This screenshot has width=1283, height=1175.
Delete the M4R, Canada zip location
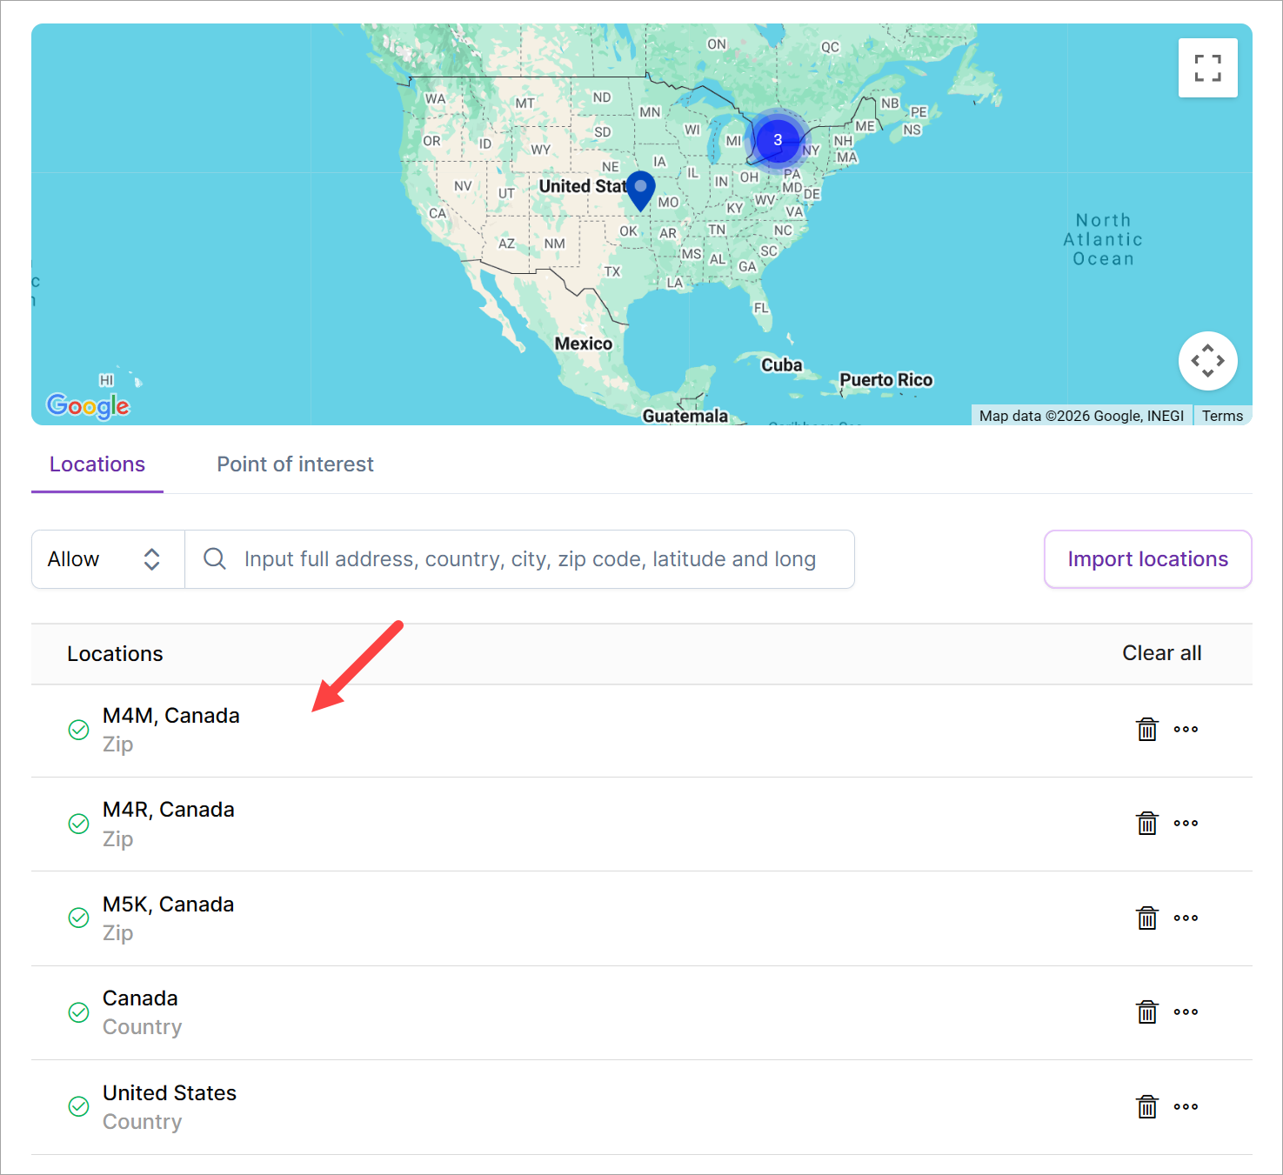coord(1147,823)
